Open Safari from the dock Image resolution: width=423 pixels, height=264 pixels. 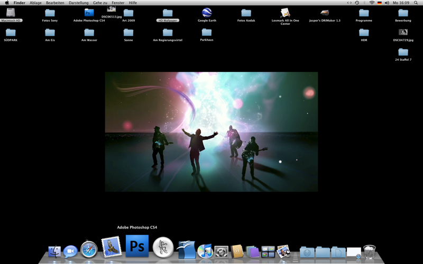tap(89, 249)
